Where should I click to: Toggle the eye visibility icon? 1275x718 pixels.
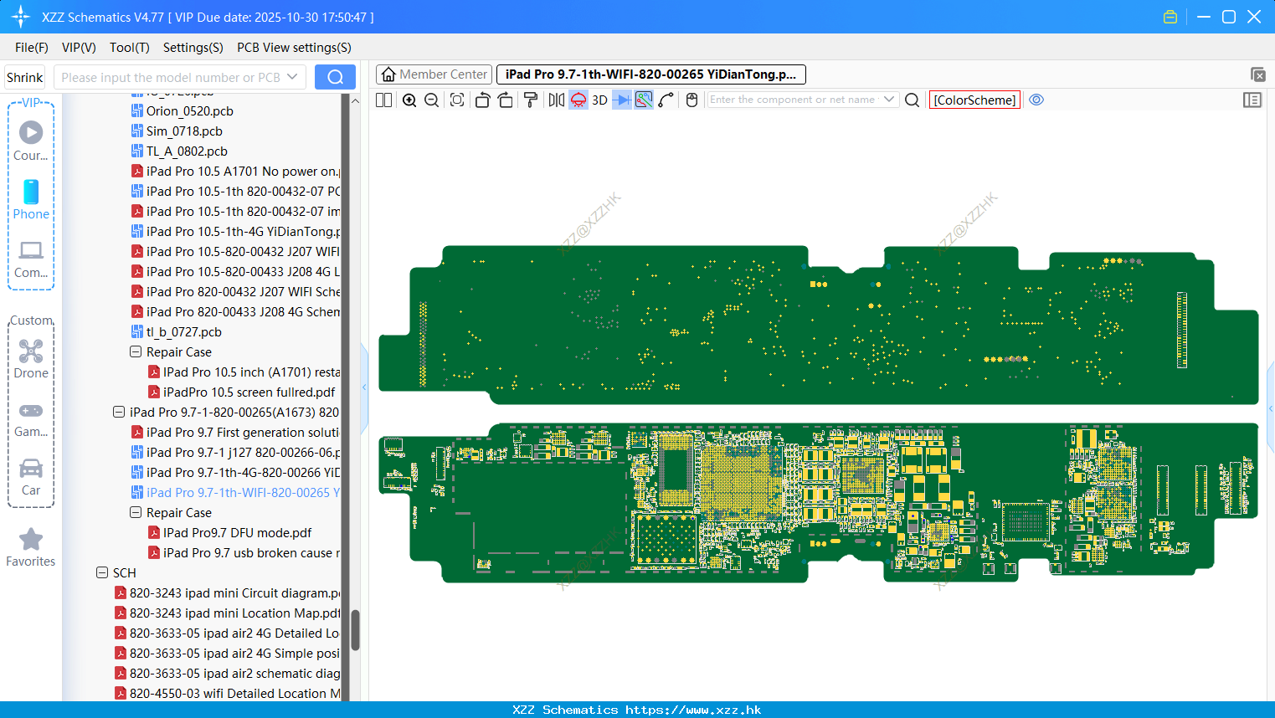point(1036,100)
